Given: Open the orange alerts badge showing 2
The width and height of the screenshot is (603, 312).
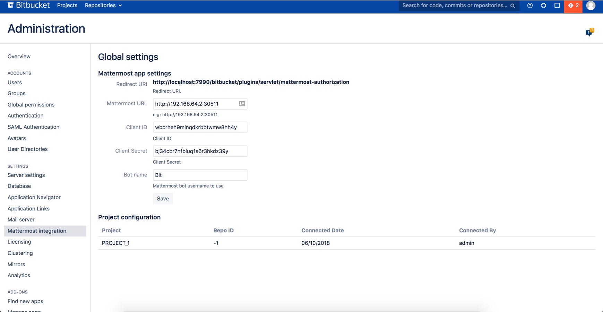Looking at the screenshot, I should (573, 6).
